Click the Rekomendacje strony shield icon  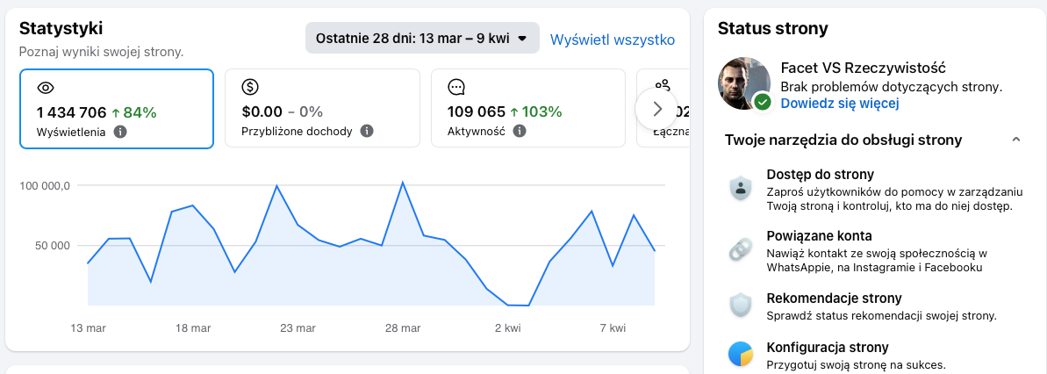pyautogui.click(x=741, y=305)
